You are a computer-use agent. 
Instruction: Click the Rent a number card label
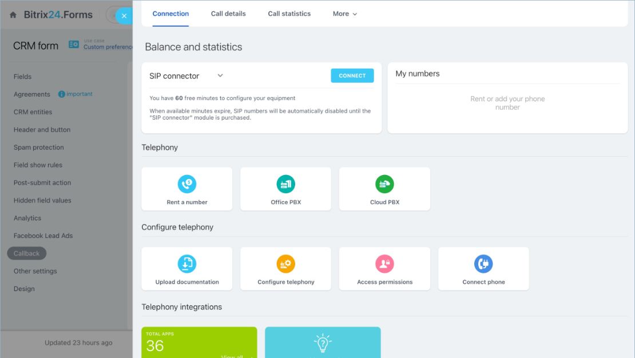[x=186, y=202]
